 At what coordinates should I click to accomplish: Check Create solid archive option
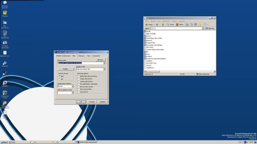(x=78, y=81)
